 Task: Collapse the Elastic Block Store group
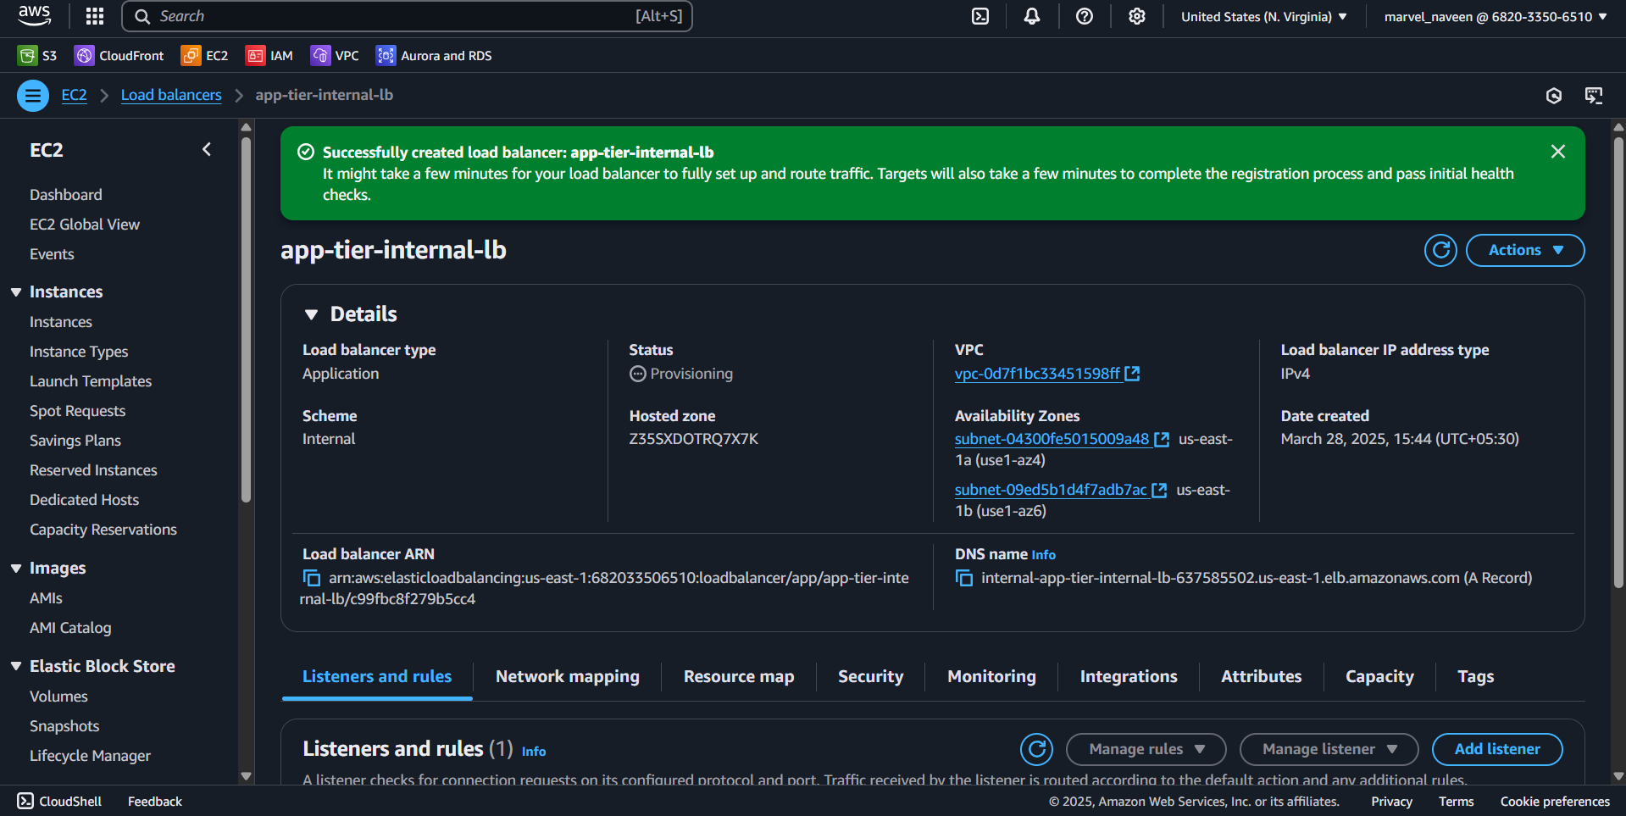click(x=16, y=666)
